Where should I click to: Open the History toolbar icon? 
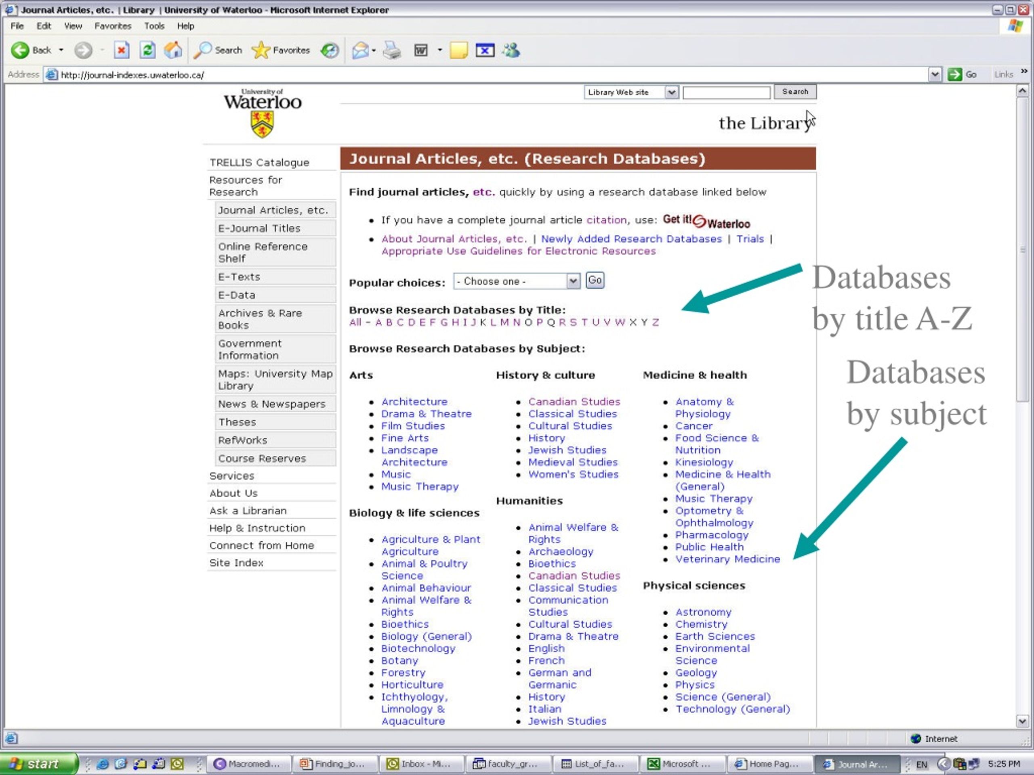tap(330, 50)
